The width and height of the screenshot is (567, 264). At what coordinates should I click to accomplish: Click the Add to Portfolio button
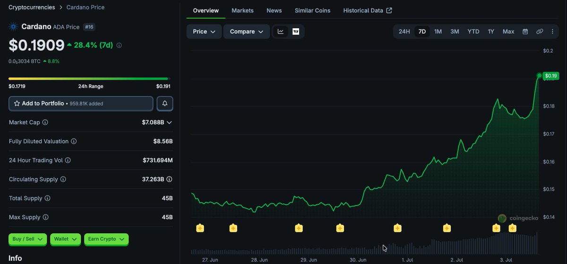(81, 103)
